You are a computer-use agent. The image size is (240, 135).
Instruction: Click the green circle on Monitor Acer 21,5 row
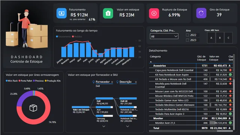coord(230,123)
